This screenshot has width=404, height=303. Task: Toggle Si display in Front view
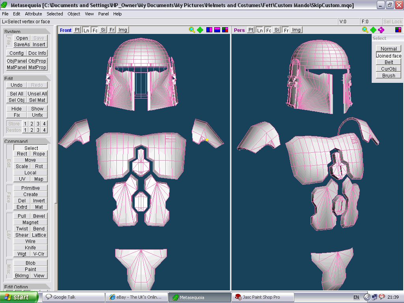103,30
